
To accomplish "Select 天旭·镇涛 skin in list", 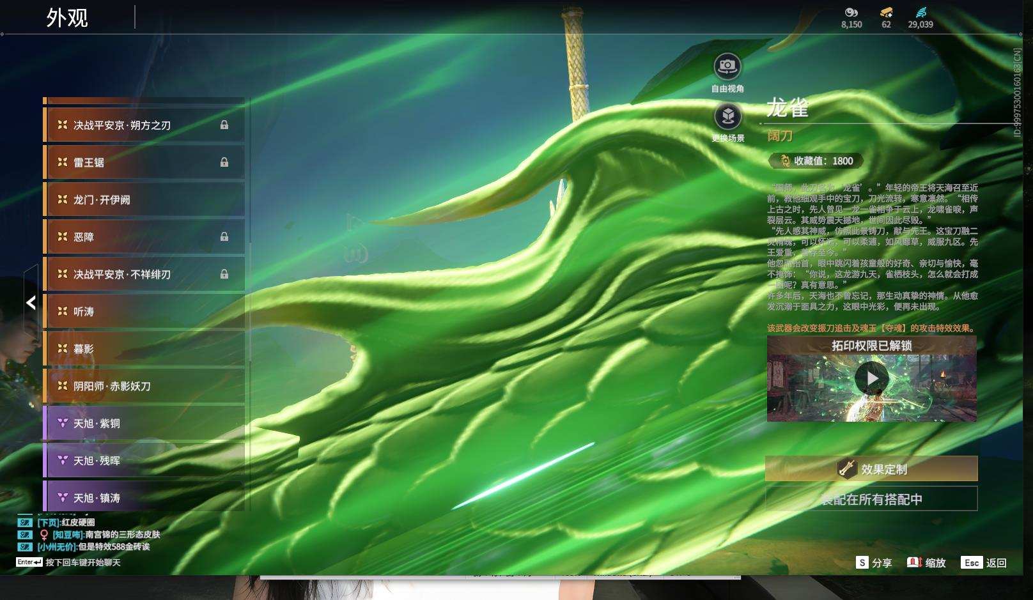I will [x=144, y=497].
